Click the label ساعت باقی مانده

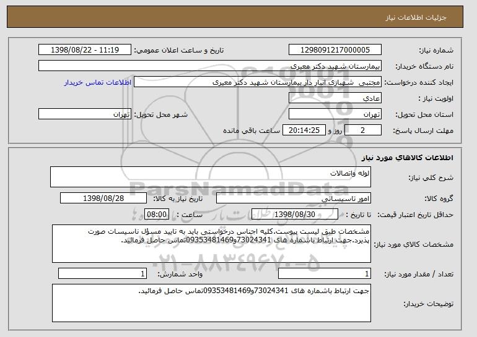click(252, 130)
